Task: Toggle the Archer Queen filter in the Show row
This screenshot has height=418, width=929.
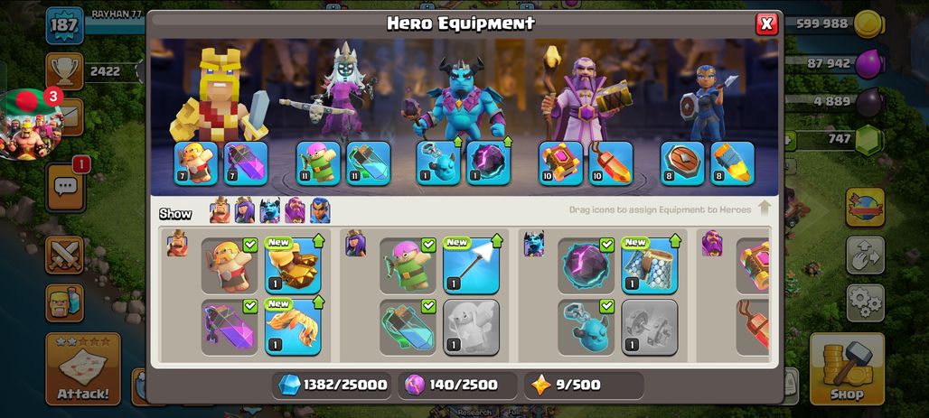Action: (x=245, y=210)
